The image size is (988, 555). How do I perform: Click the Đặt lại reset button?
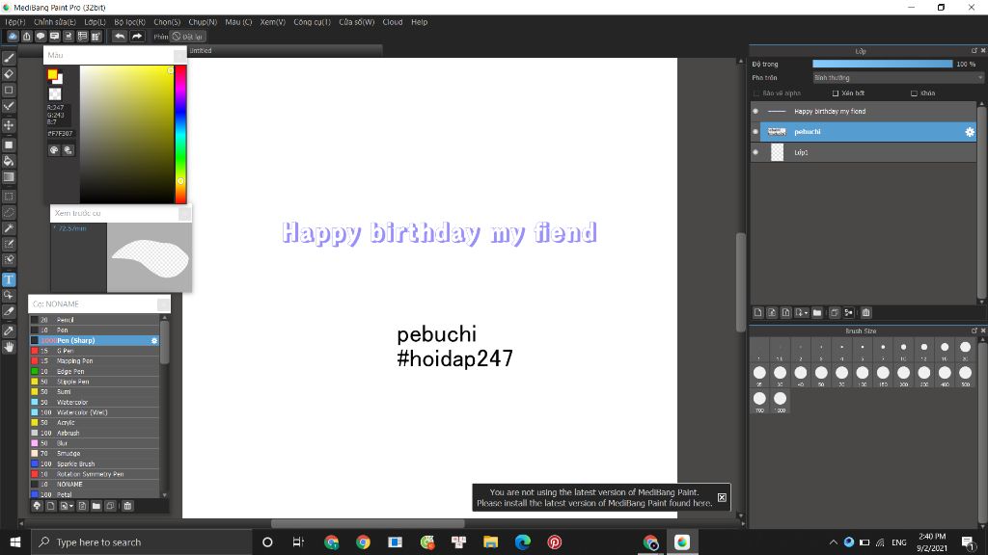188,37
